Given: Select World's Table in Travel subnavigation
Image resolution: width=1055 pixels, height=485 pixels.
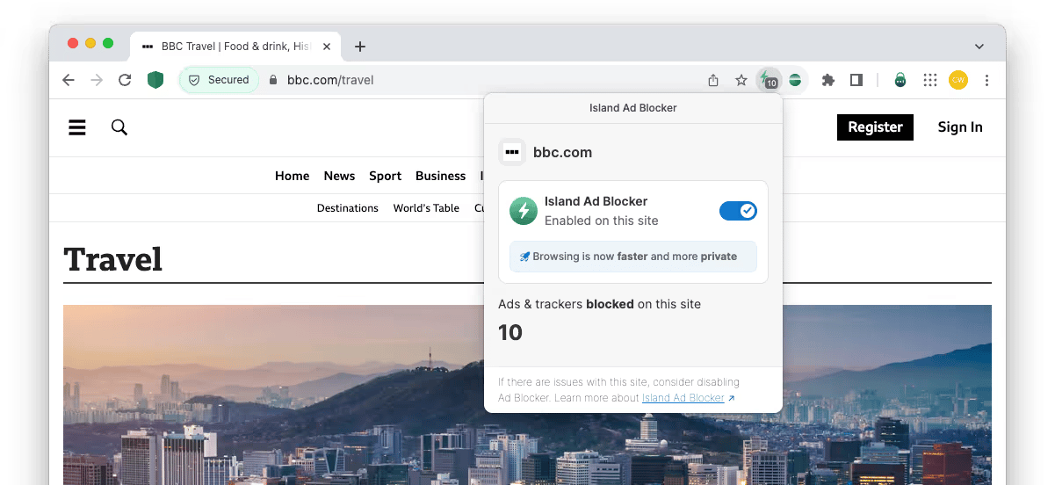Looking at the screenshot, I should (426, 208).
